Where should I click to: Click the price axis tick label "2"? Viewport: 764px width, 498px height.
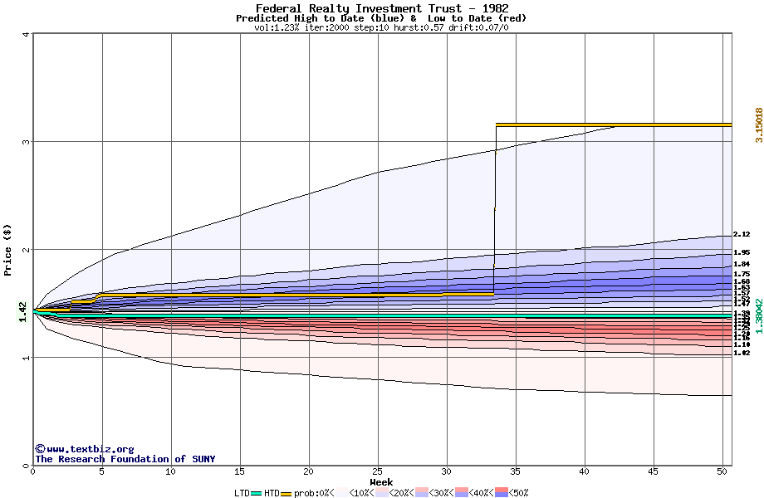27,250
